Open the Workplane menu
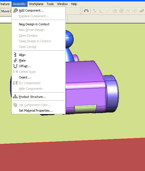The height and width of the screenshot is (171, 145). coord(36,4)
